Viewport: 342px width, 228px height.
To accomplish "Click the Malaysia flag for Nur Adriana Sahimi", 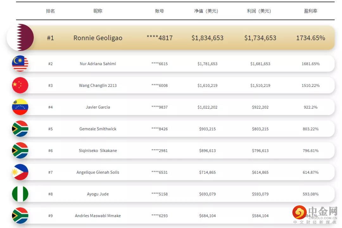I will click(20, 63).
